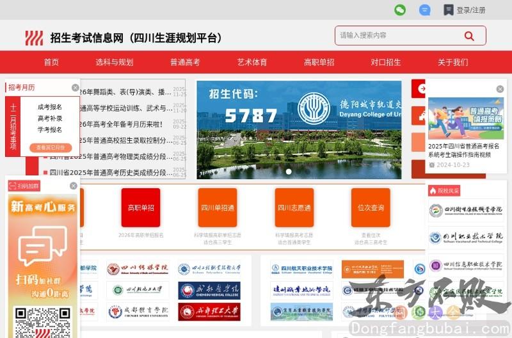This screenshot has height=338, width=512.
Task: Click the red arrow circle icon
Action: (x=422, y=88)
